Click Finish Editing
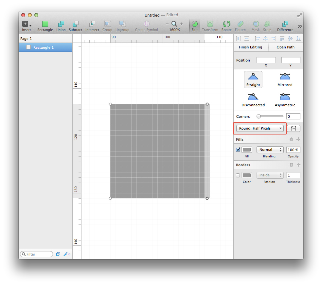The width and height of the screenshot is (322, 285). click(251, 47)
